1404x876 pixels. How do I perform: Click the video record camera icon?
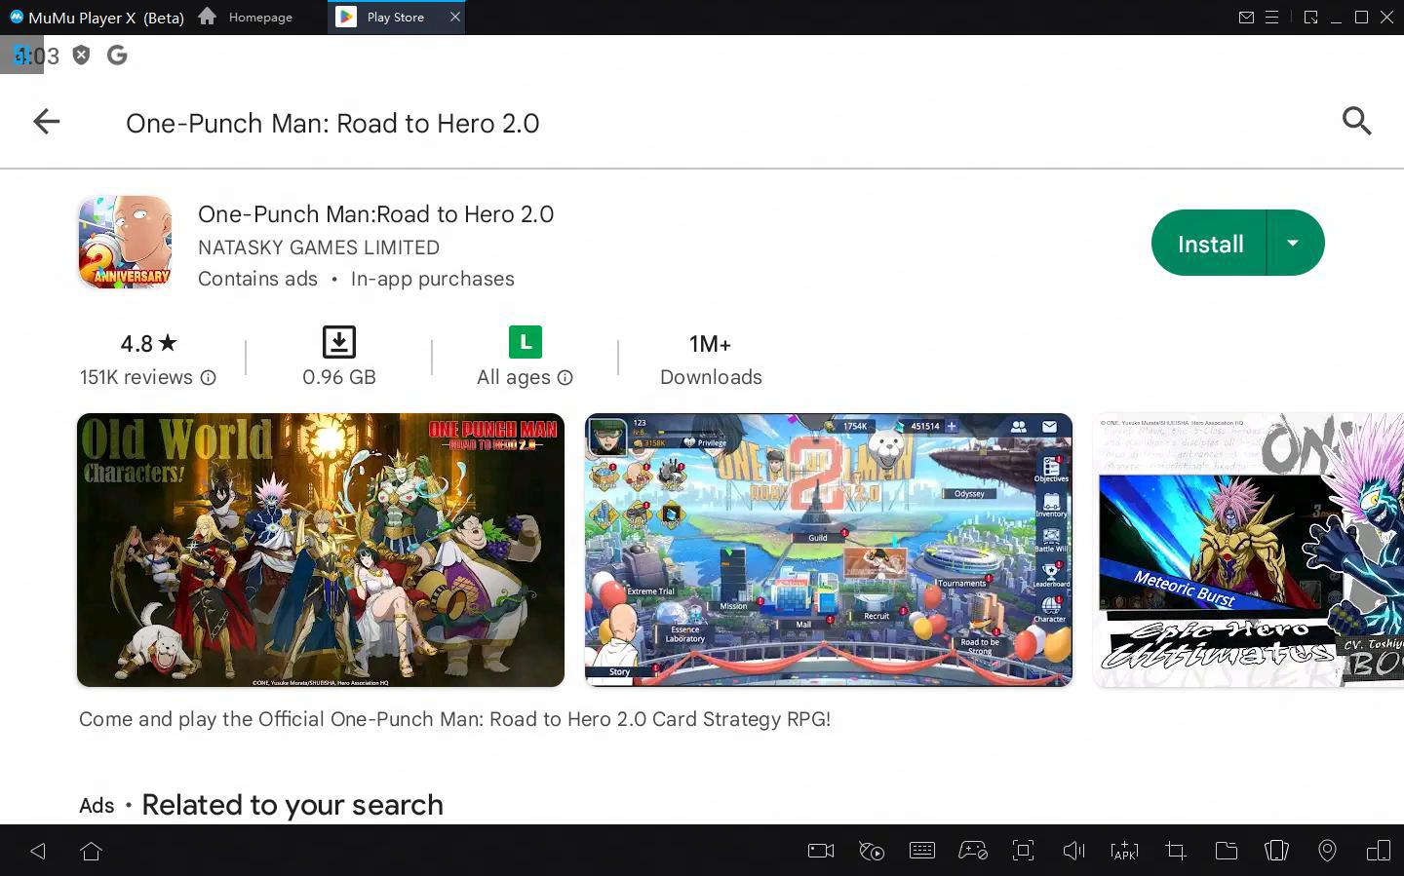[821, 851]
